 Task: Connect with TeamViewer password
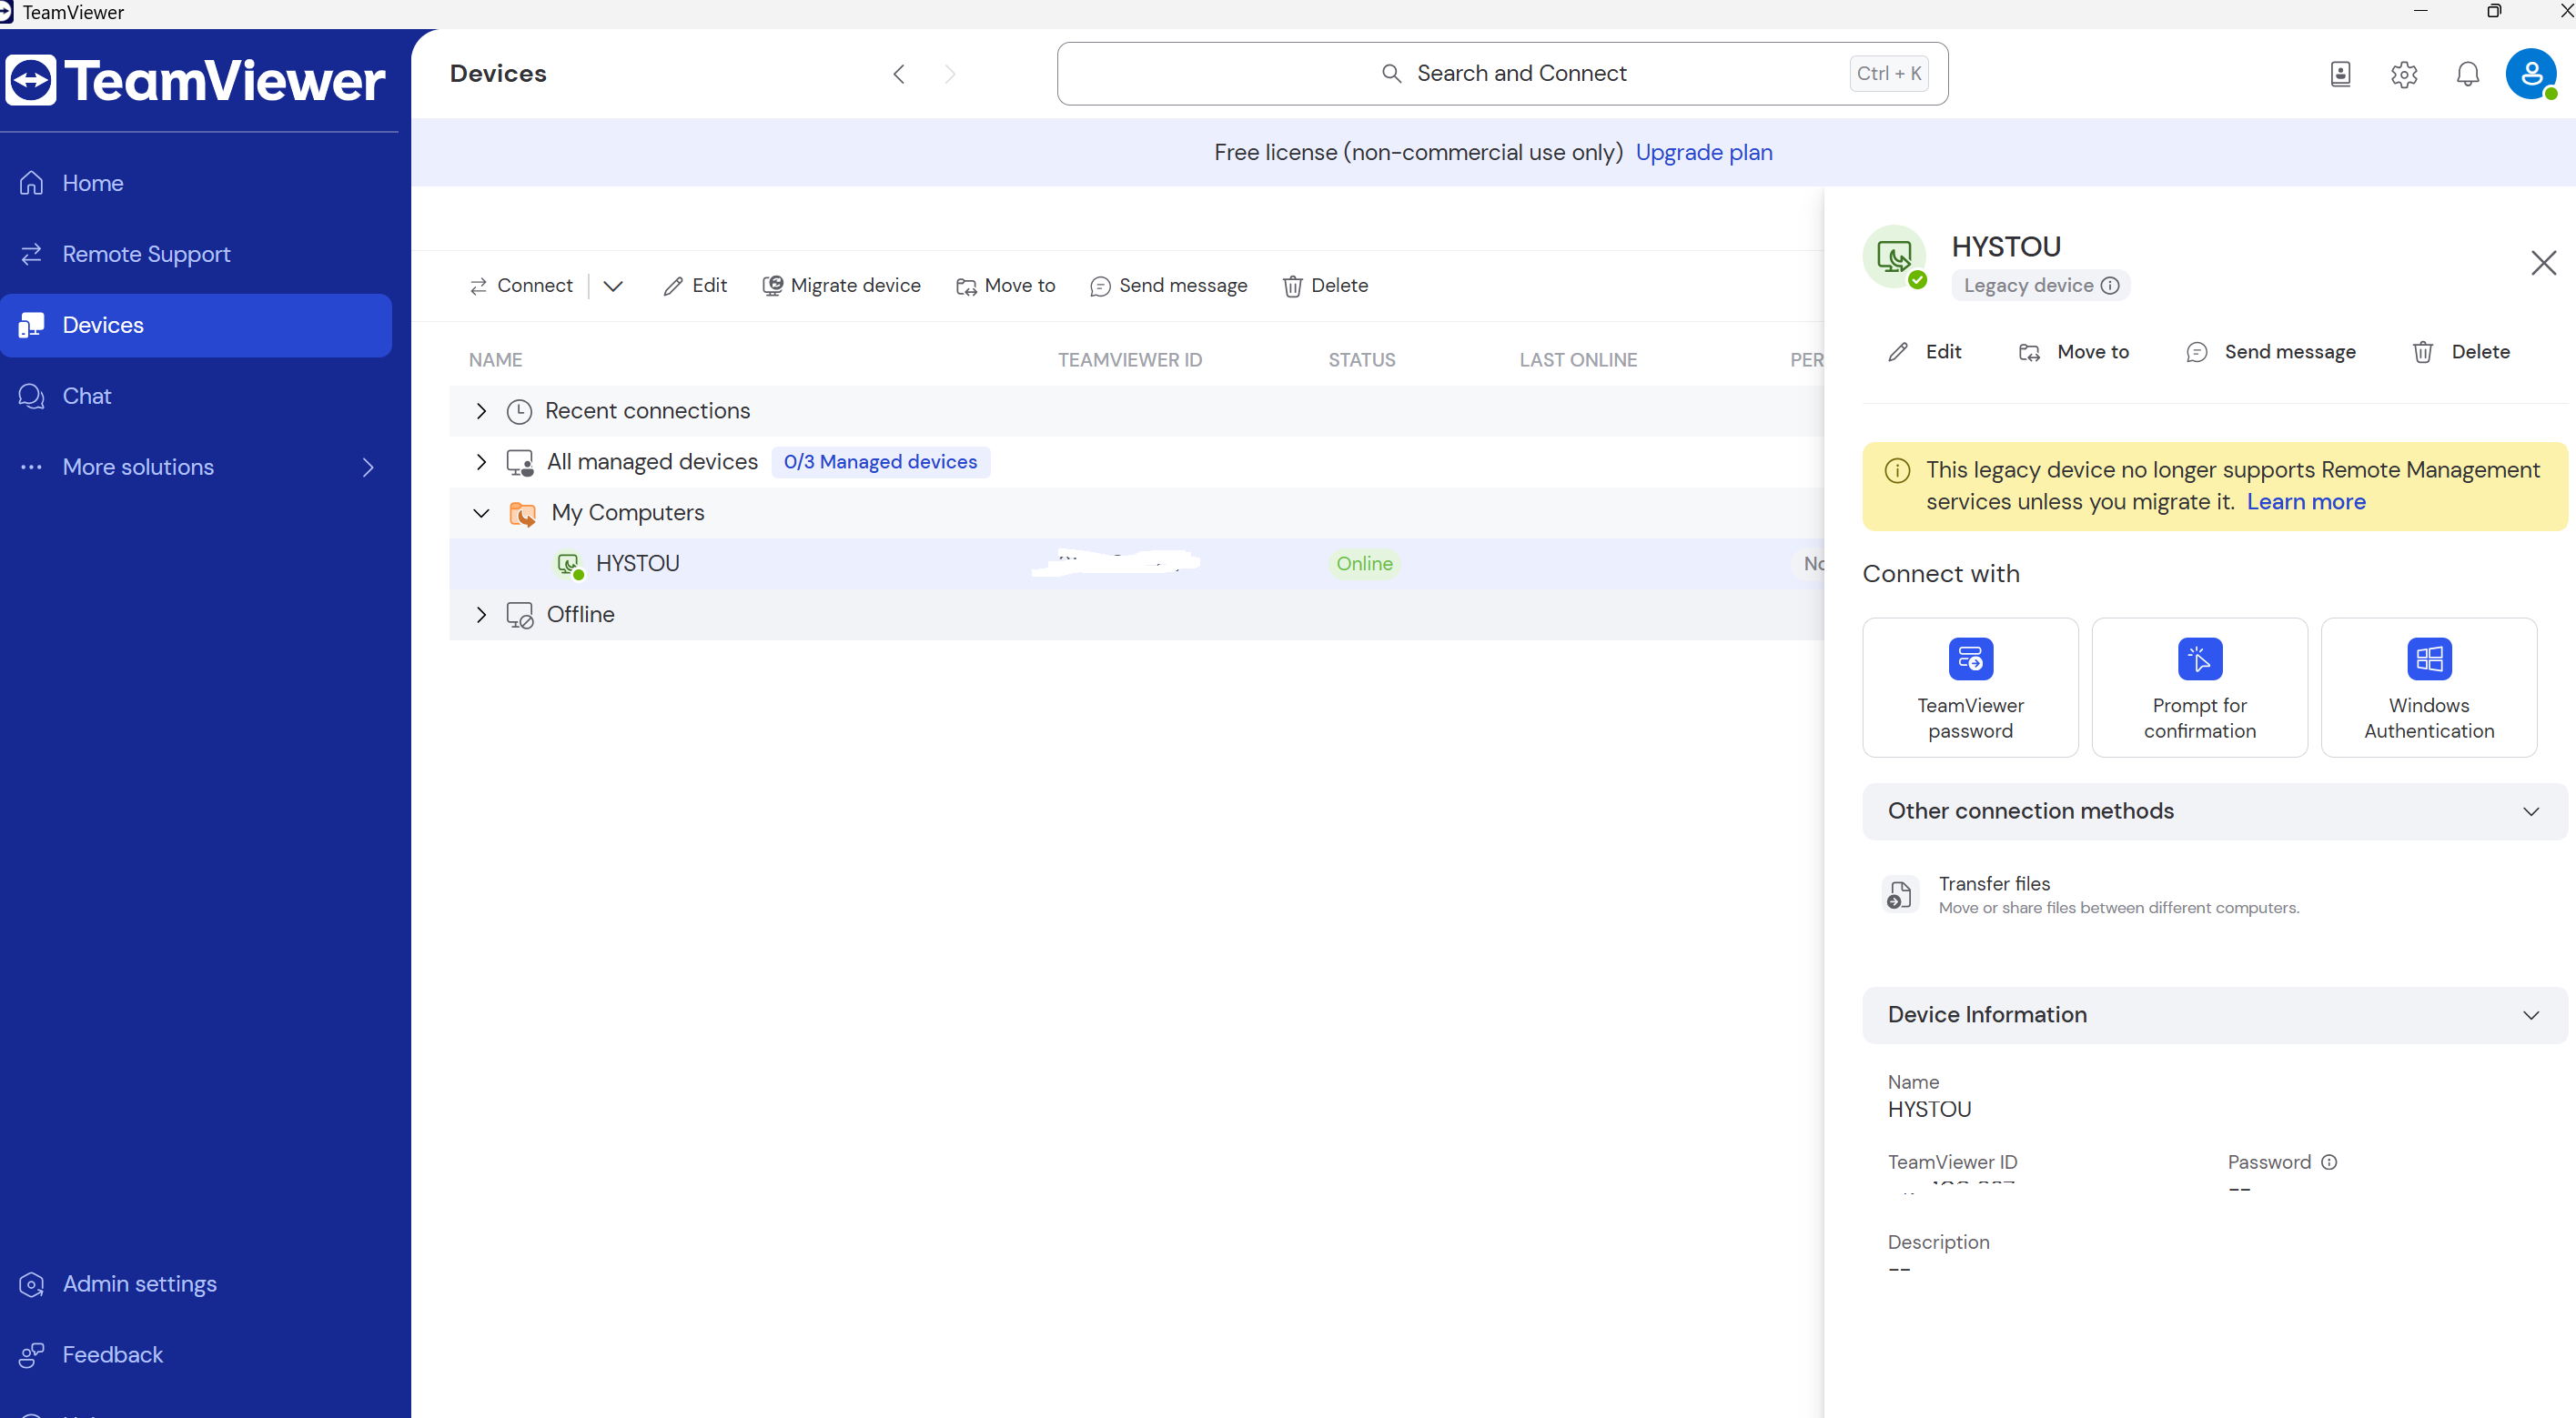tap(1970, 688)
